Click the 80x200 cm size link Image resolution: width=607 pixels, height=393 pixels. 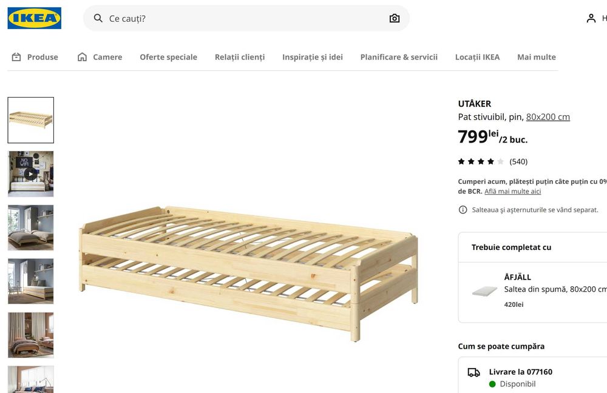pyautogui.click(x=548, y=117)
